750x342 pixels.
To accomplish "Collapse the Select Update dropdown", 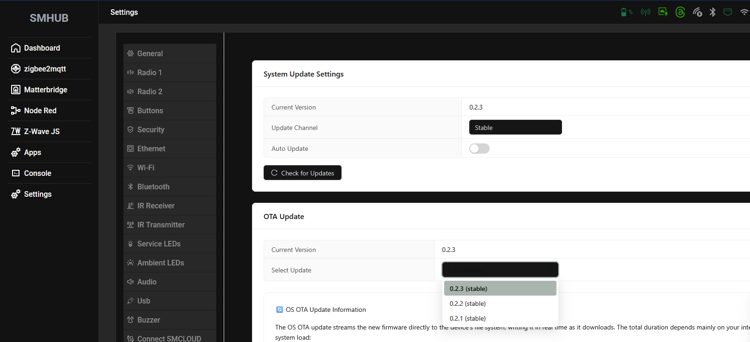I will pos(500,270).
